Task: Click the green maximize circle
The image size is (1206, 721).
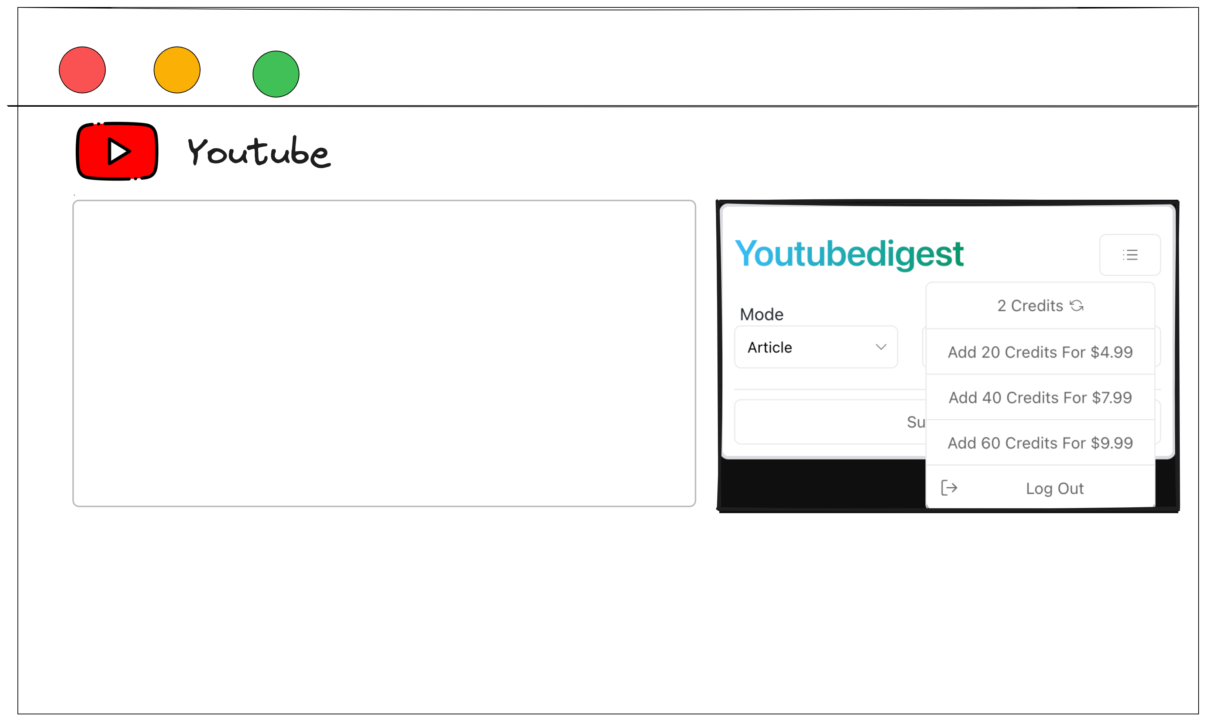Action: pyautogui.click(x=276, y=74)
